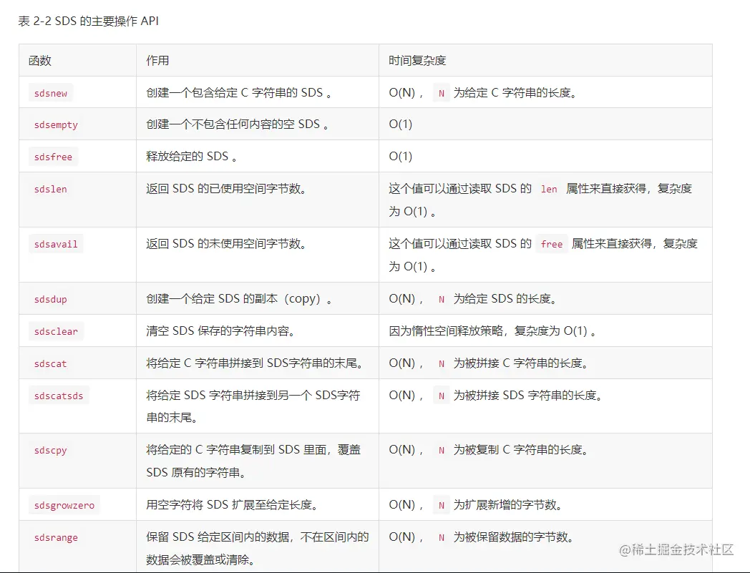Screen dimensions: 750x573
Task: Click '因为惰性空间释放策略，复杂度为 O(1)' text
Action: pyautogui.click(x=492, y=331)
